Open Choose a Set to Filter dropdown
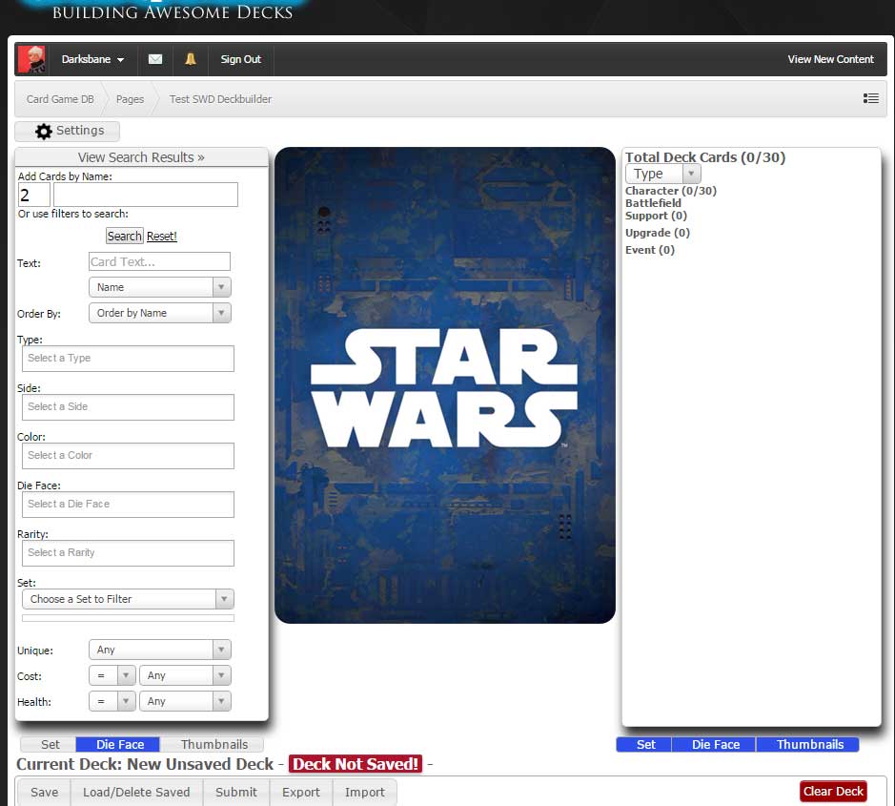The height and width of the screenshot is (806, 895). click(x=128, y=599)
